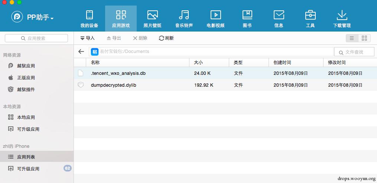Open 电影视频 video section

click(215, 19)
